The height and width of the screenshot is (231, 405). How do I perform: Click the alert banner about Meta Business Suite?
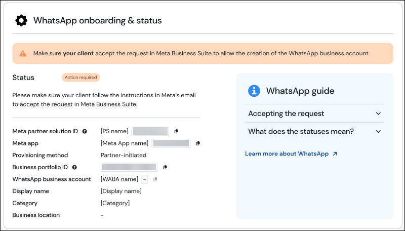click(x=202, y=53)
